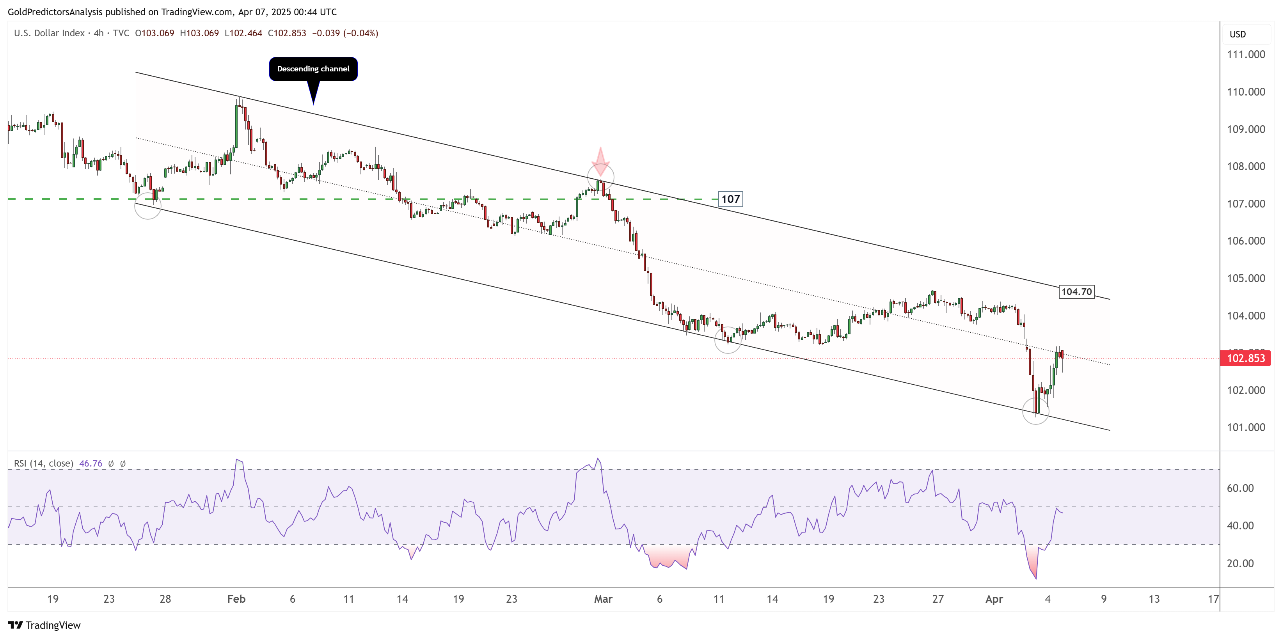
Task: Click the circle at the April low
Action: 1036,411
